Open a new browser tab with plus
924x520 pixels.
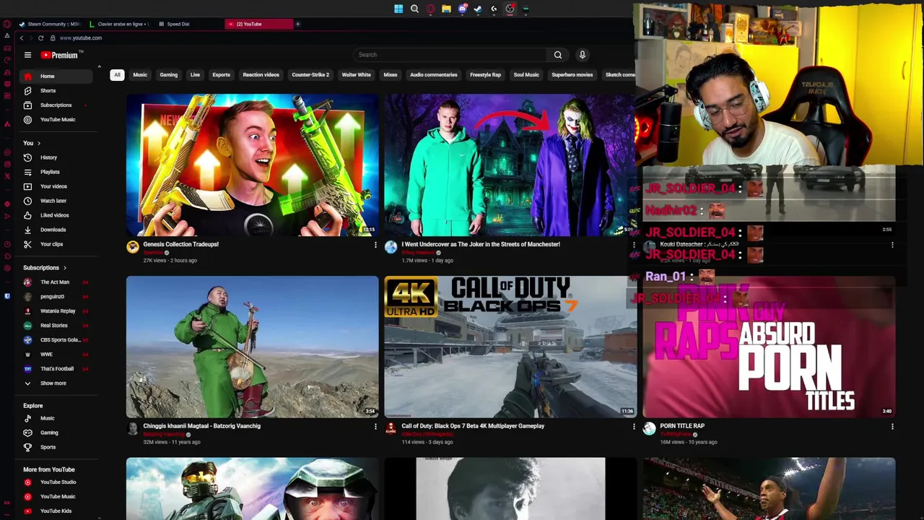click(297, 24)
